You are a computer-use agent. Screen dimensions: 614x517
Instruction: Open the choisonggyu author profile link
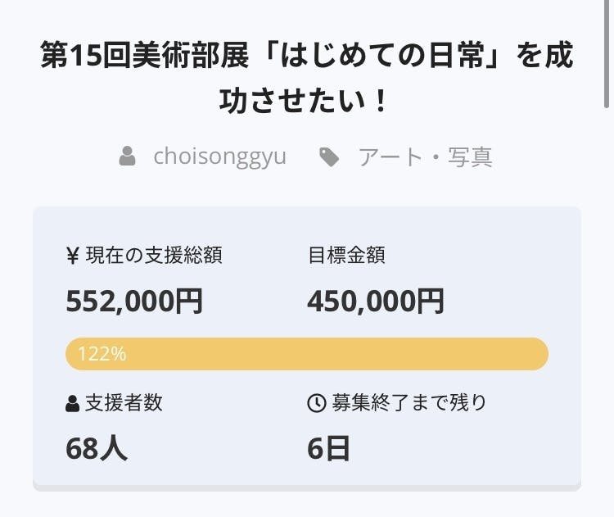click(219, 156)
